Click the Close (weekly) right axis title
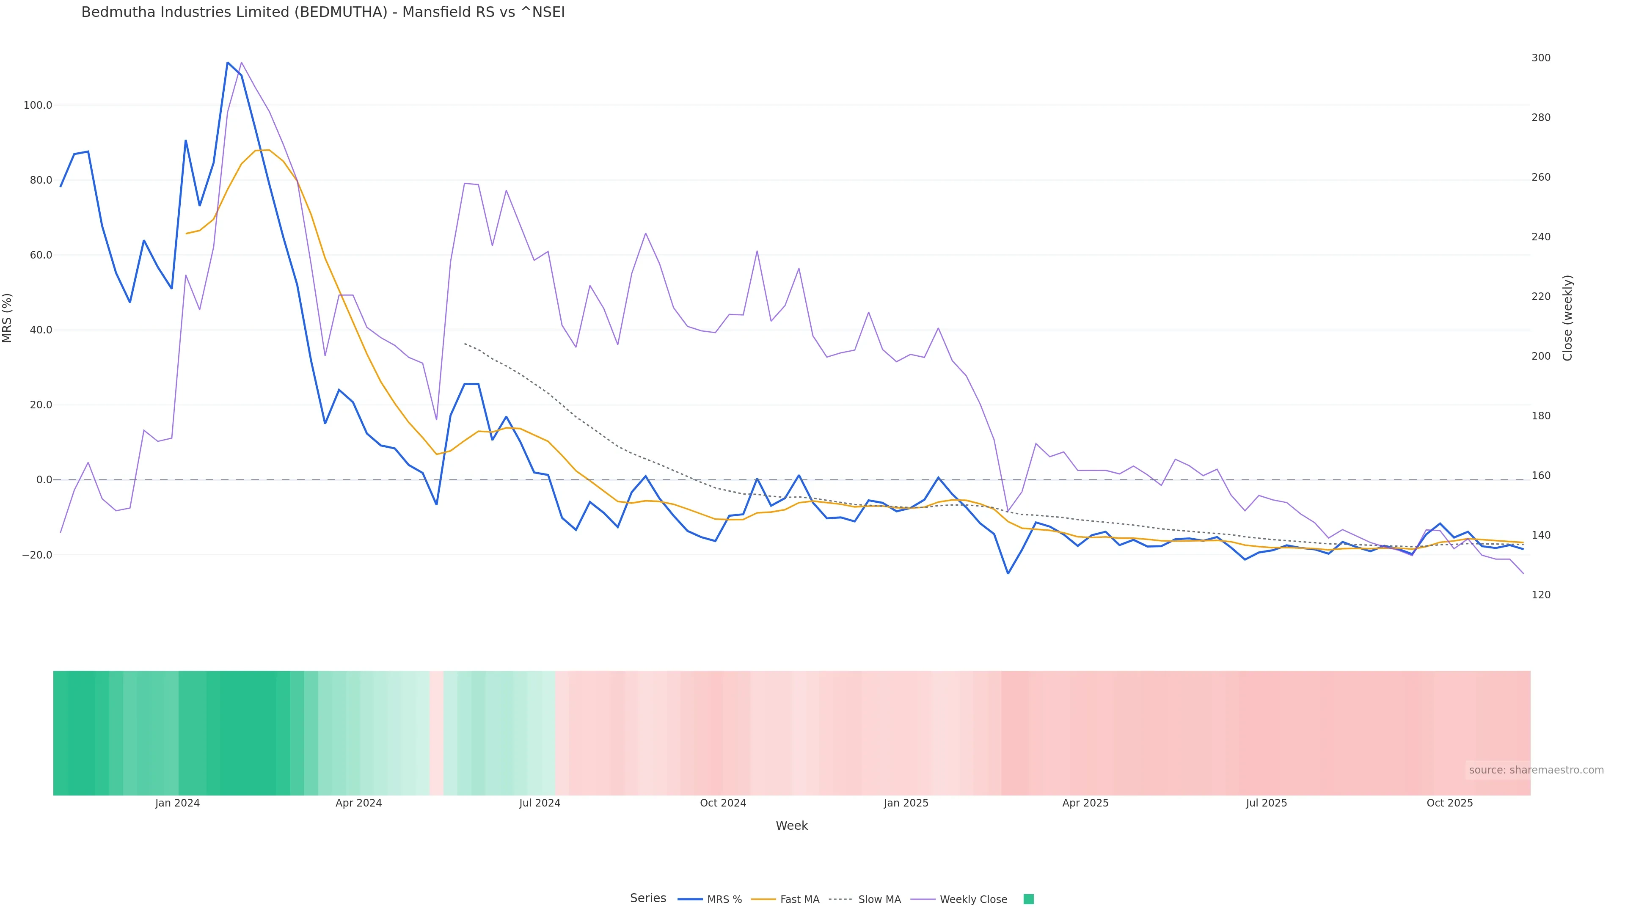This screenshot has height=914, width=1625. point(1567,318)
